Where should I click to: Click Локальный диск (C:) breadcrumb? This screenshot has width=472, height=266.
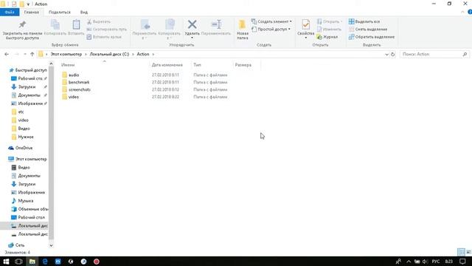(109, 54)
